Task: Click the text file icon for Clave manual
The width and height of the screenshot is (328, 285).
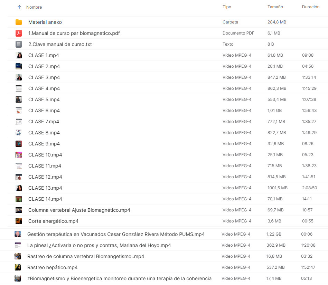Action: tap(19, 44)
